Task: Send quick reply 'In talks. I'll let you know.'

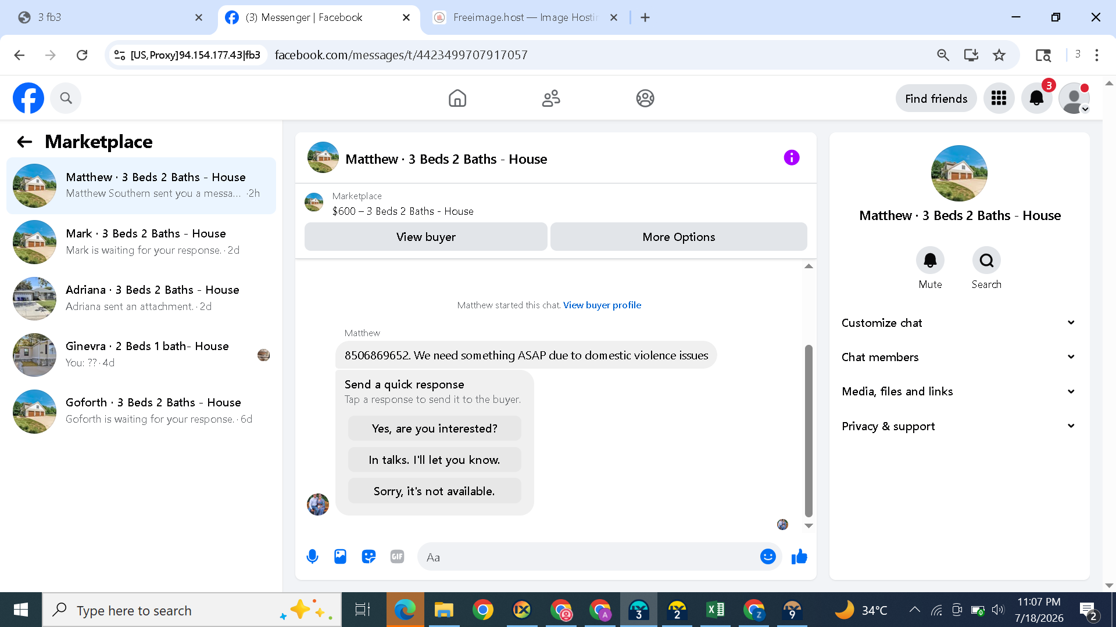Action: click(435, 460)
